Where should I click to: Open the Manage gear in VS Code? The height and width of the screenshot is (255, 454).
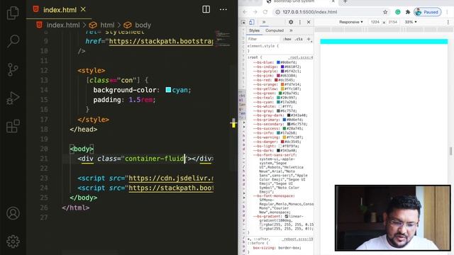point(13,242)
